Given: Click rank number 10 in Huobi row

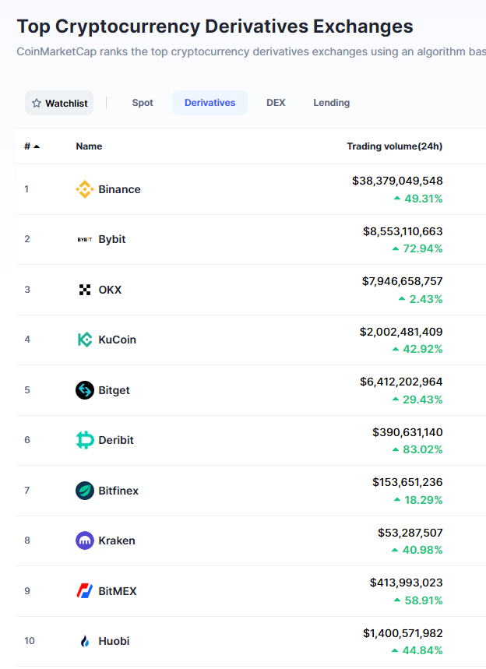Looking at the screenshot, I should click(30, 641).
